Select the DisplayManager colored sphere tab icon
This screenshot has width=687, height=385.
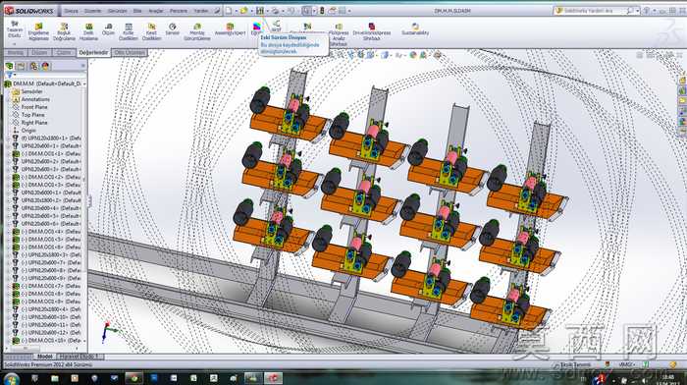pyautogui.click(x=45, y=66)
